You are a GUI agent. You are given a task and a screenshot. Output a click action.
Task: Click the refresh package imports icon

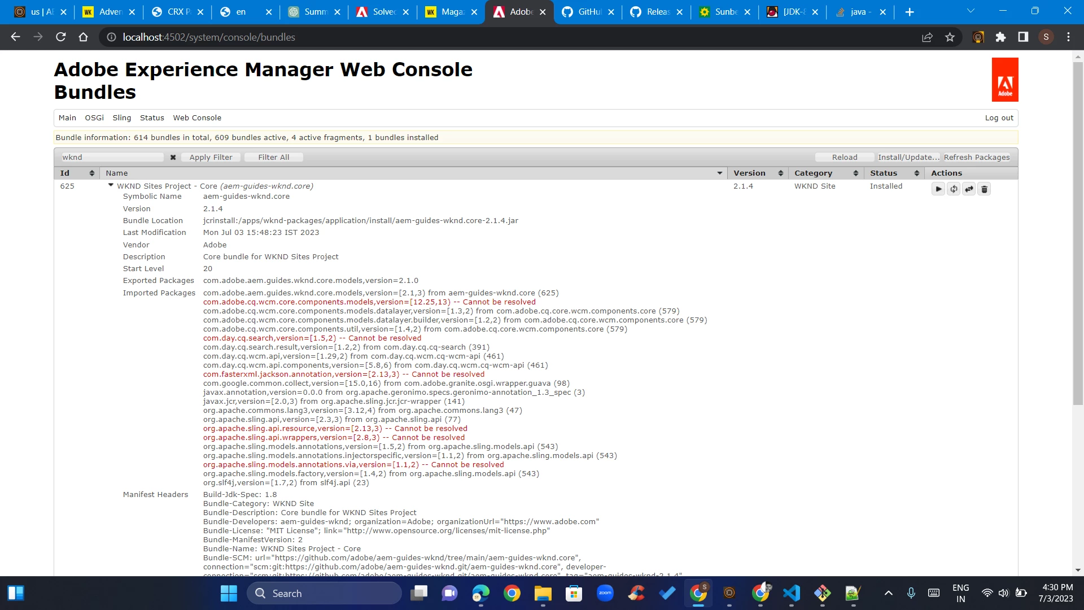pyautogui.click(x=954, y=189)
